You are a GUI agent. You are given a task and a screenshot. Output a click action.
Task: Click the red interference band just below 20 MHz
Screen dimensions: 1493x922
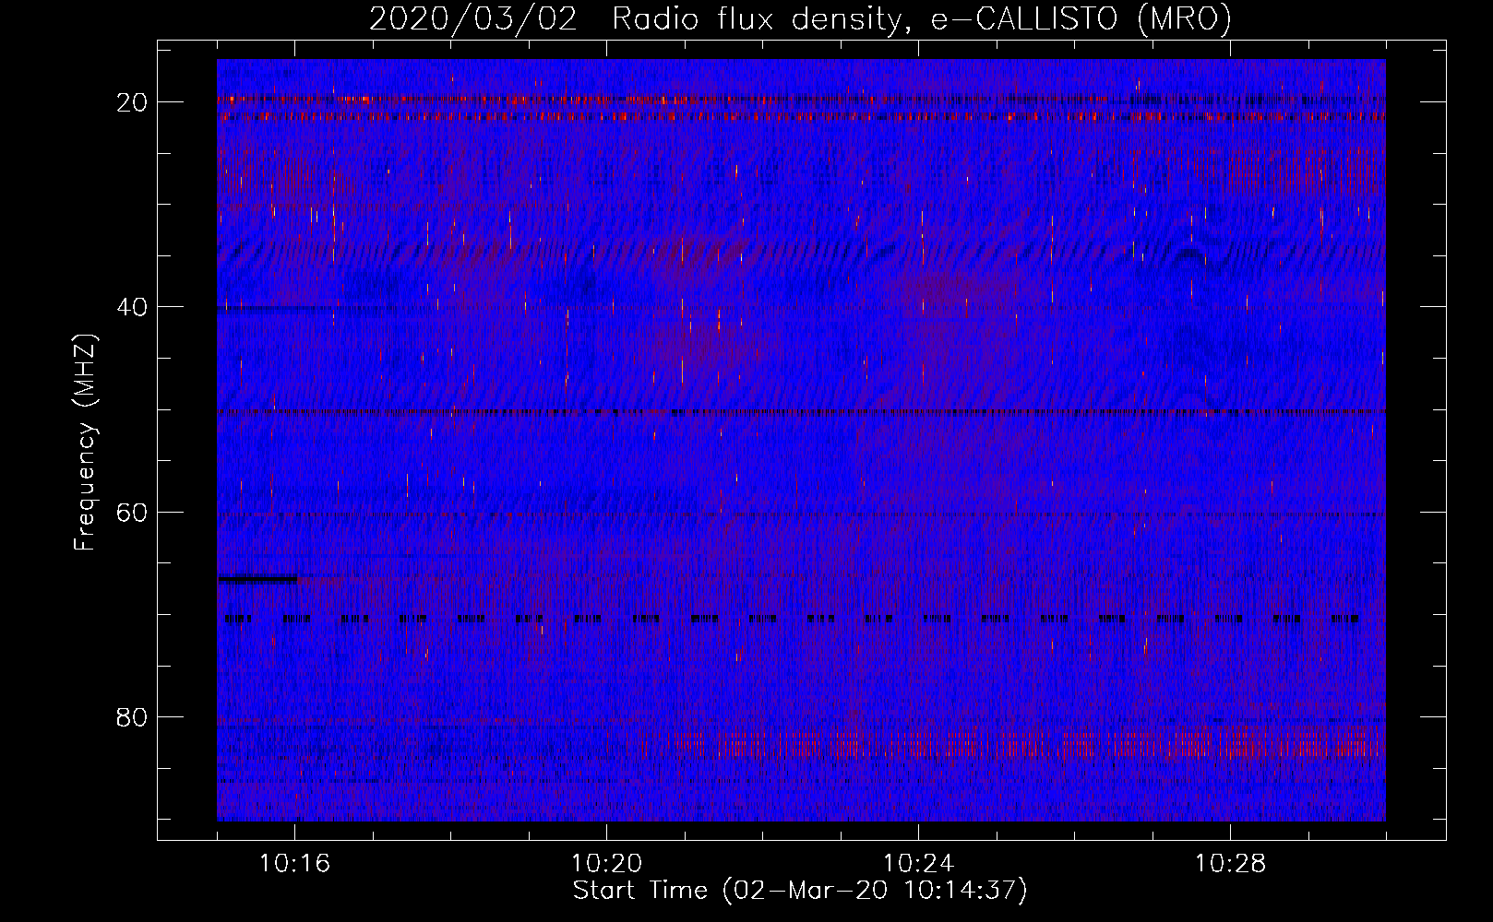[646, 117]
